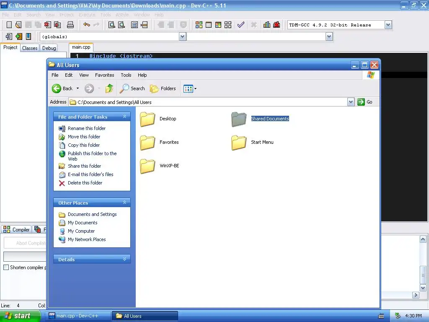This screenshot has height=322, width=429.
Task: Click the Print icon in Dev-C++ toolbar
Action: point(70,25)
